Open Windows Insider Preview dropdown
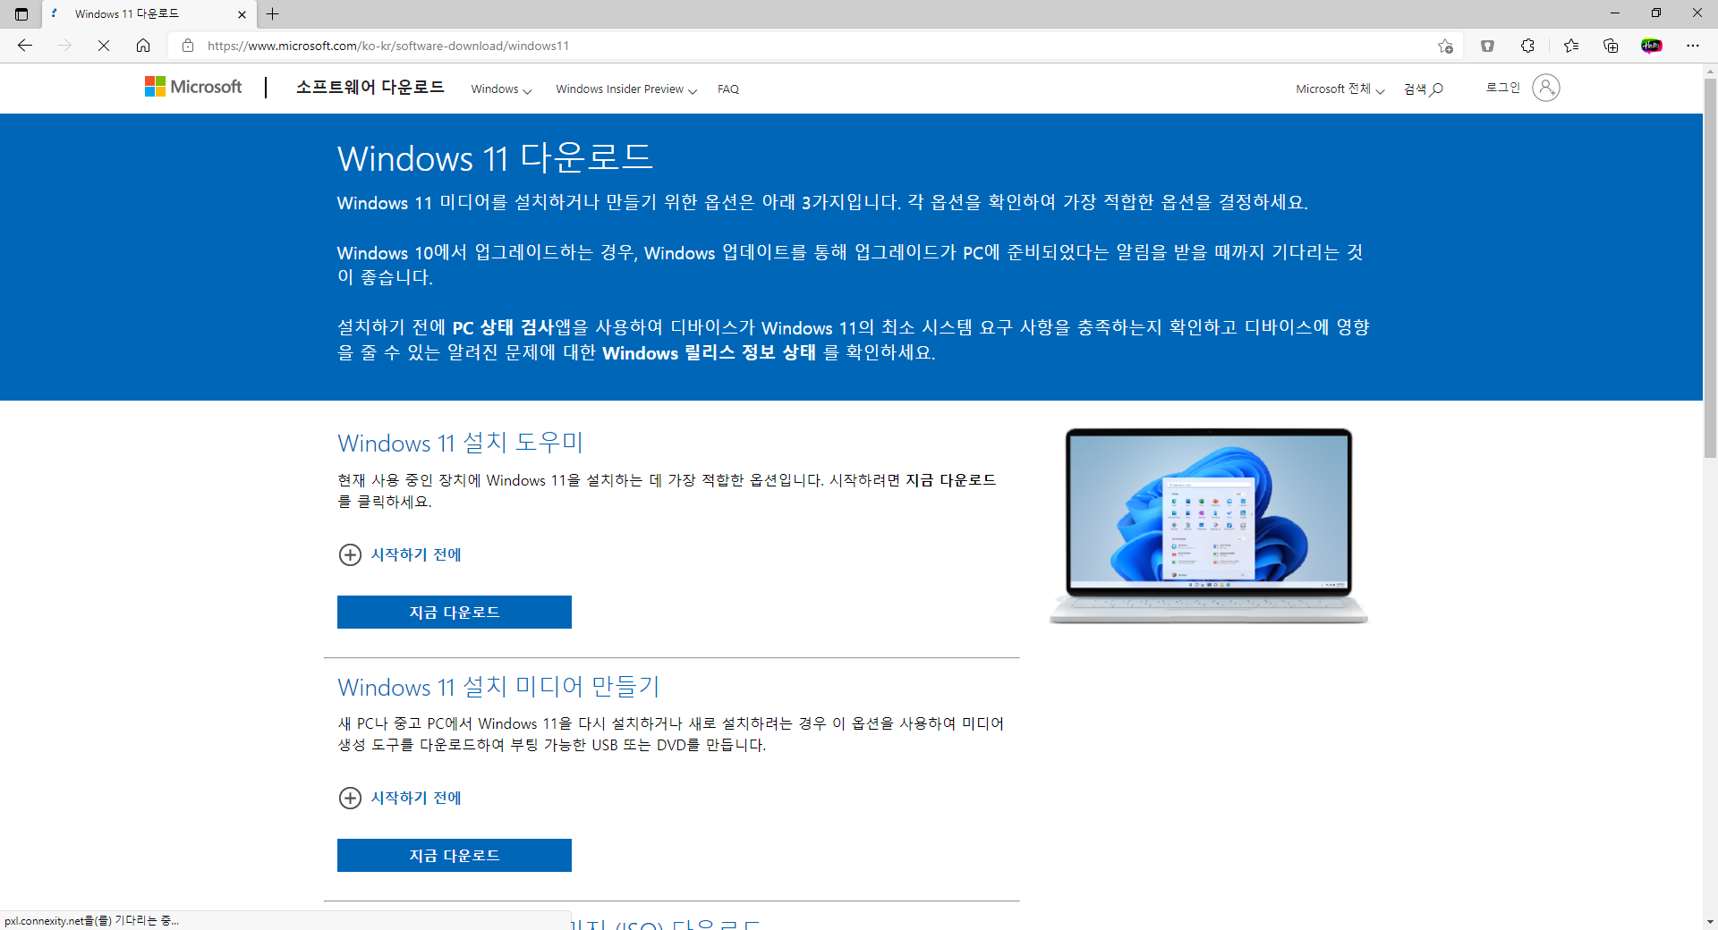The height and width of the screenshot is (930, 1718). [x=626, y=89]
